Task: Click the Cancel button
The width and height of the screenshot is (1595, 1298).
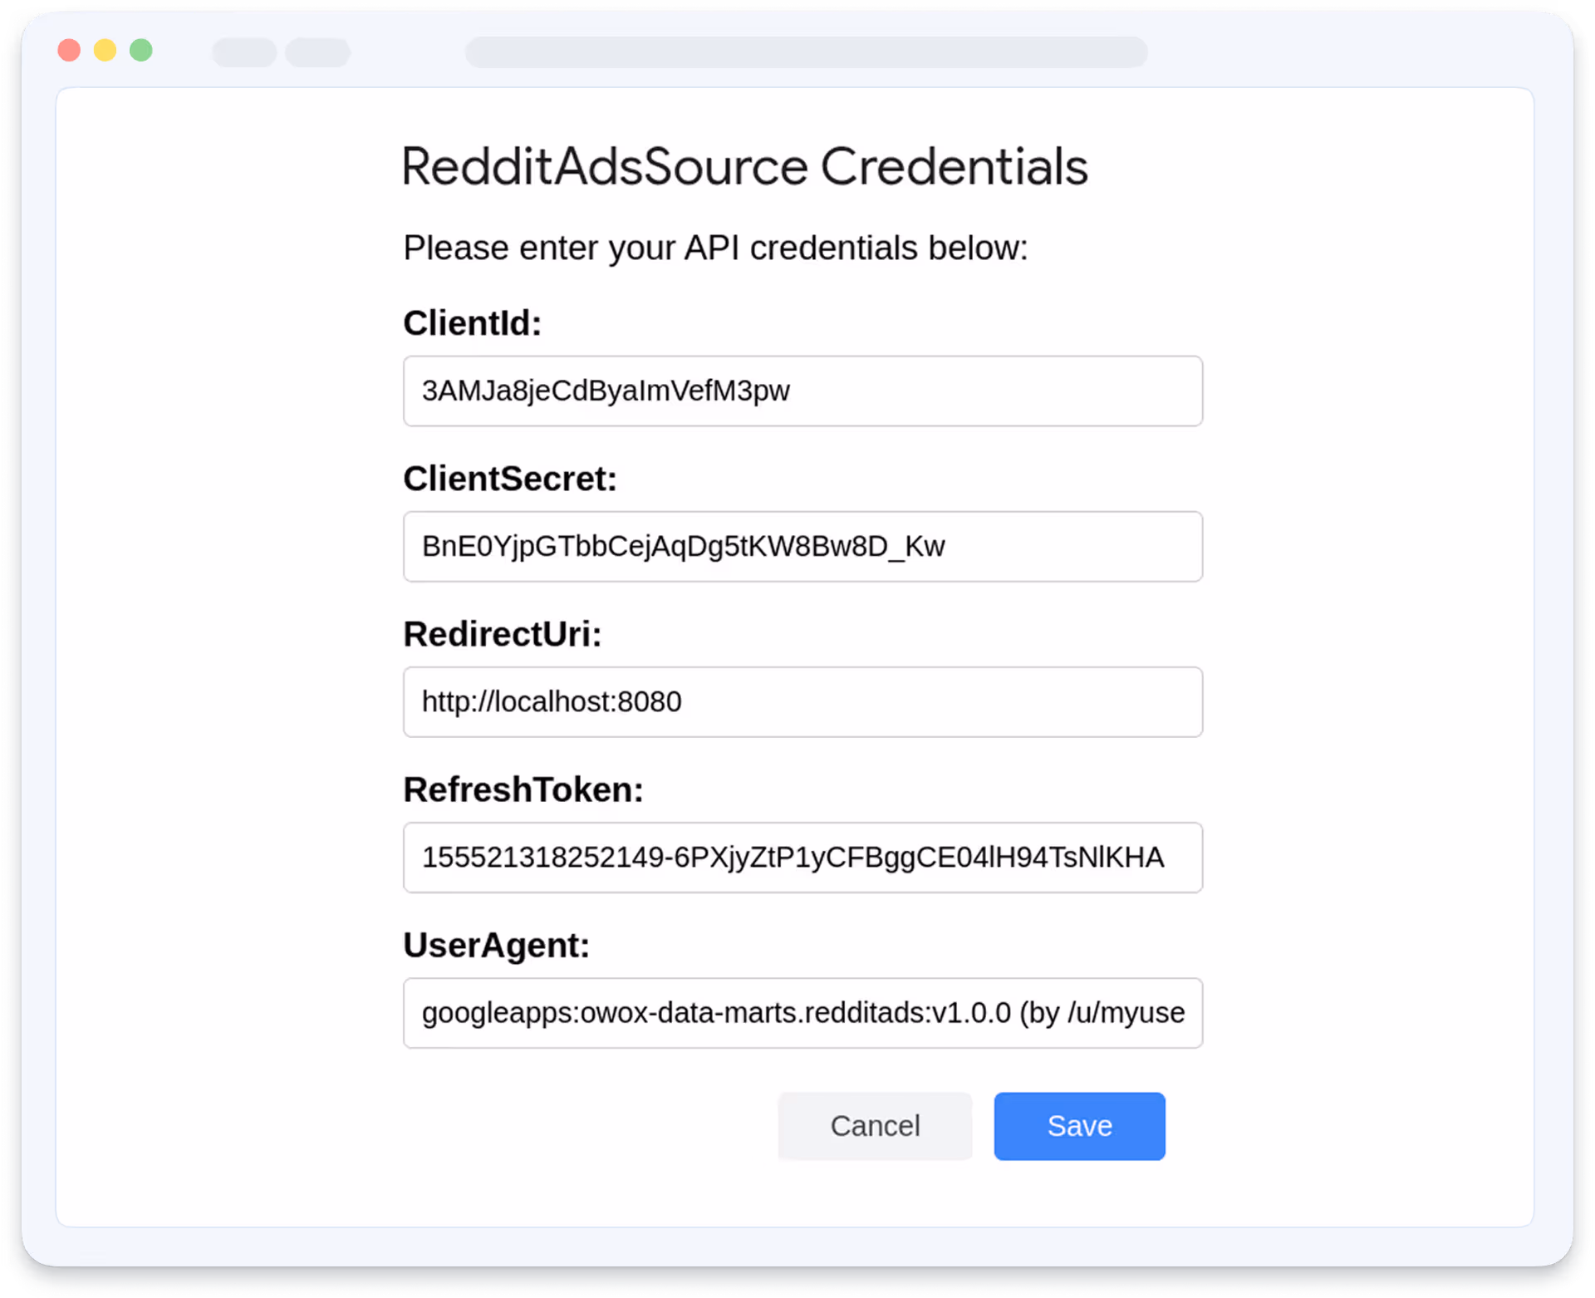Action: (x=874, y=1125)
